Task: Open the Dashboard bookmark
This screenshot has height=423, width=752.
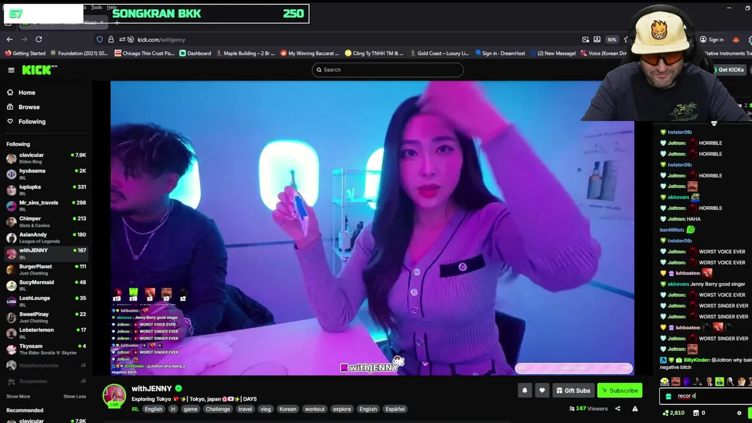Action: click(195, 53)
